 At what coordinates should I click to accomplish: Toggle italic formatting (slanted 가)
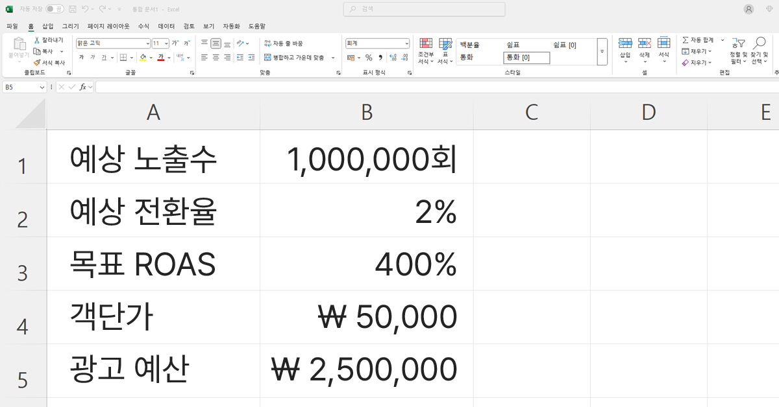tap(93, 58)
